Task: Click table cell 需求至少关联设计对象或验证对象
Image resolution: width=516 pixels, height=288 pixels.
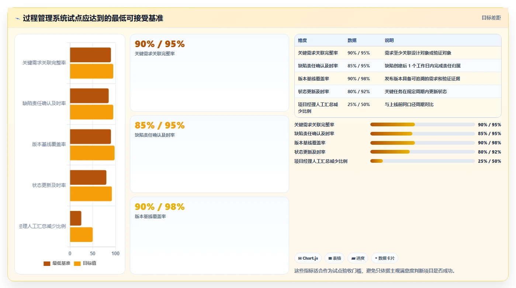Action: (x=418, y=53)
